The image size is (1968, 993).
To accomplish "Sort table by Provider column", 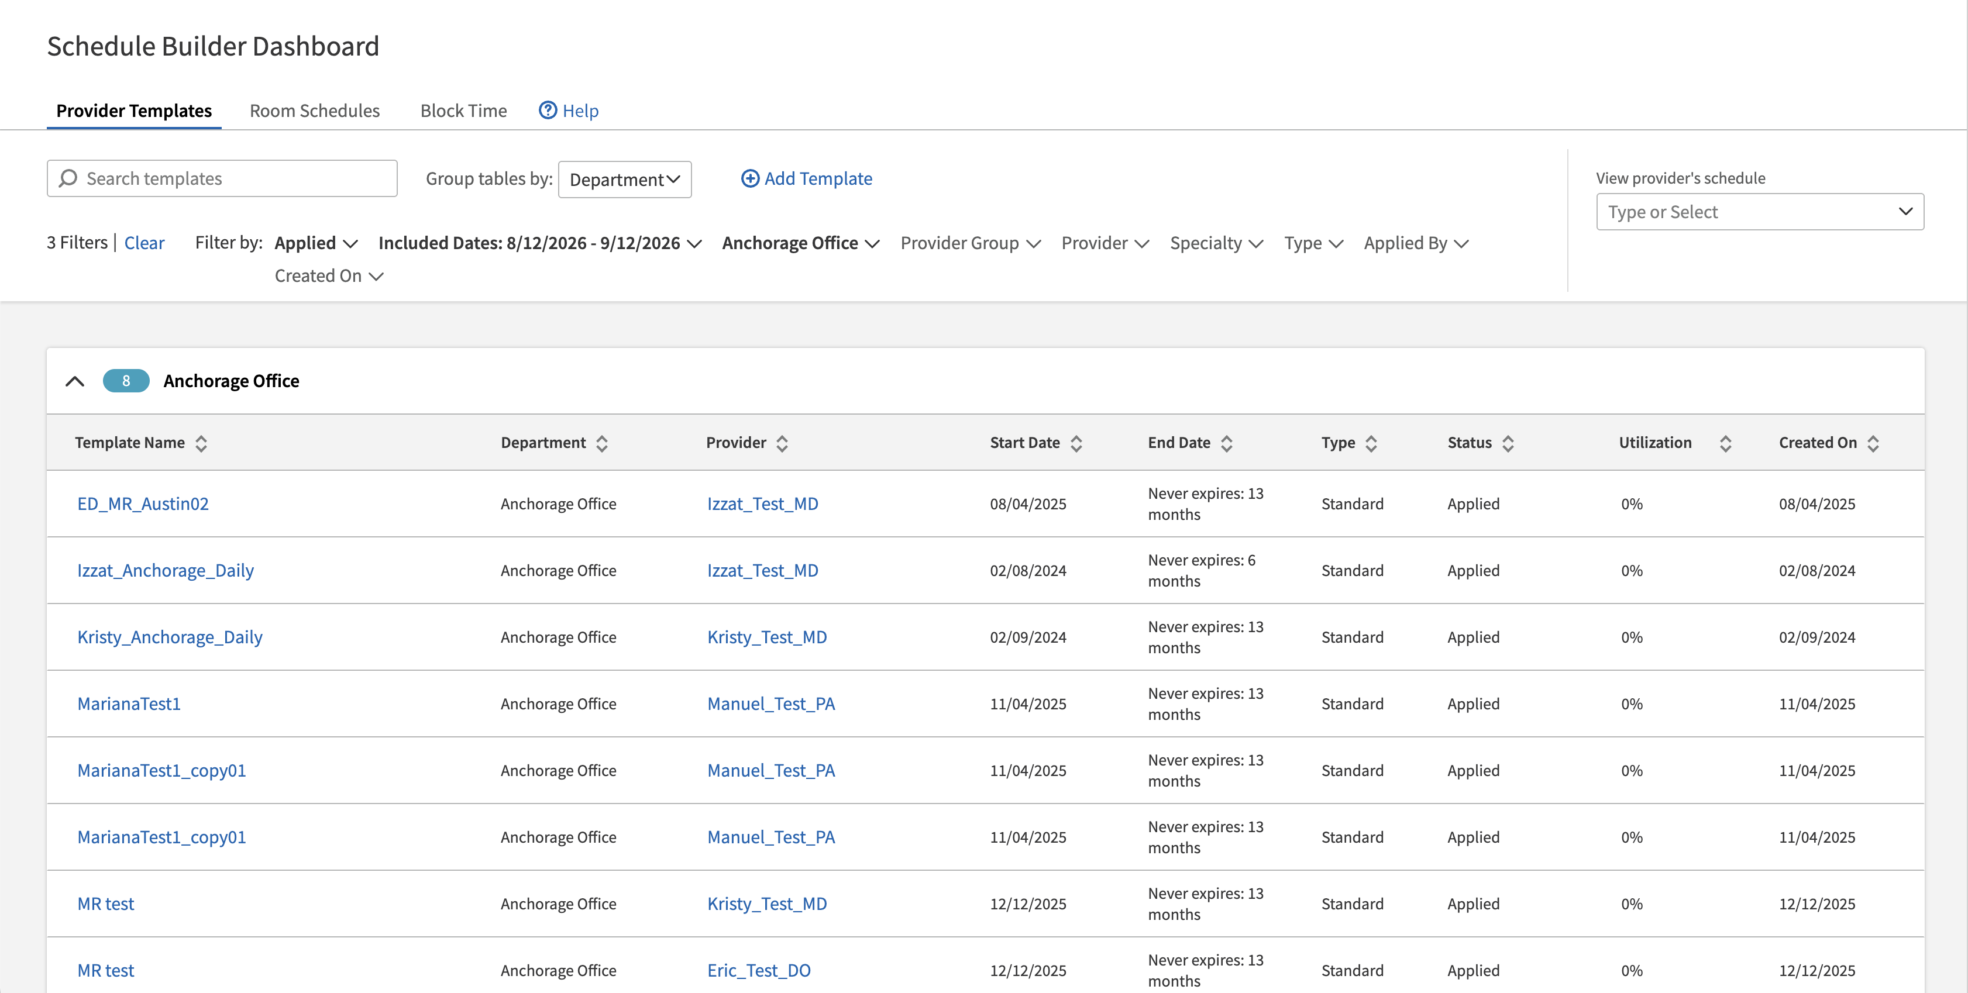I will [x=782, y=443].
